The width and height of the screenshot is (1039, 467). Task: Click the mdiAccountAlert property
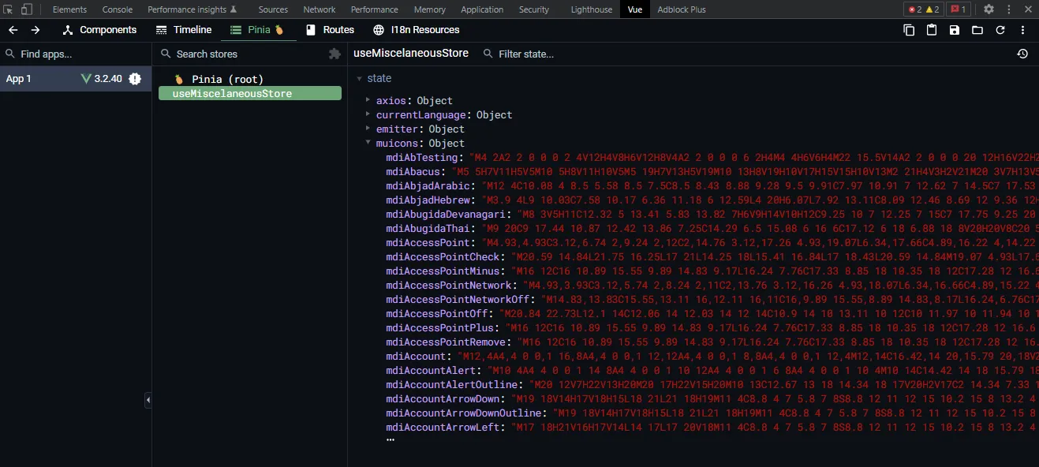(x=431, y=371)
